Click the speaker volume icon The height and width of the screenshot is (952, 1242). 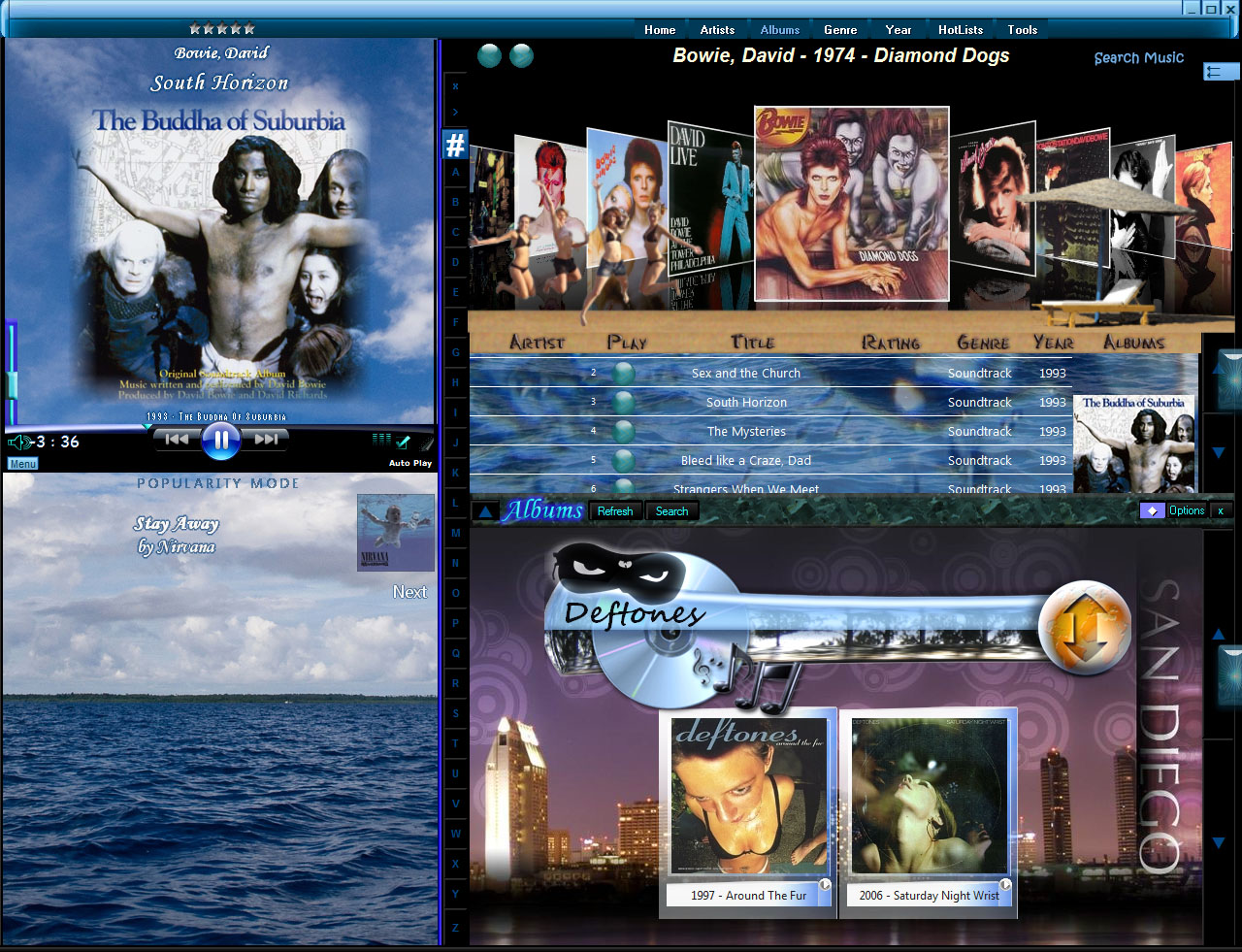point(19,442)
